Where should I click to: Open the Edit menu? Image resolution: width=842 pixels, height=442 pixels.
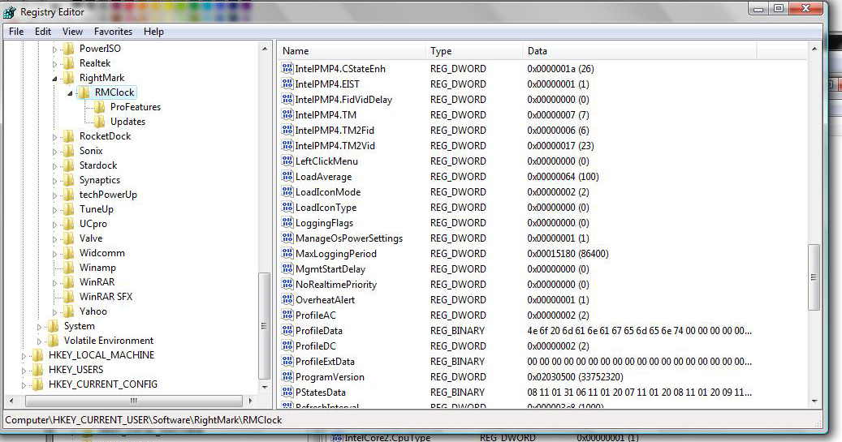coord(43,32)
